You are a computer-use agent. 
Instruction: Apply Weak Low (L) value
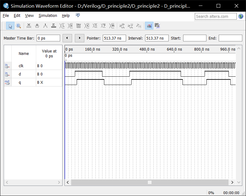tap(62, 26)
